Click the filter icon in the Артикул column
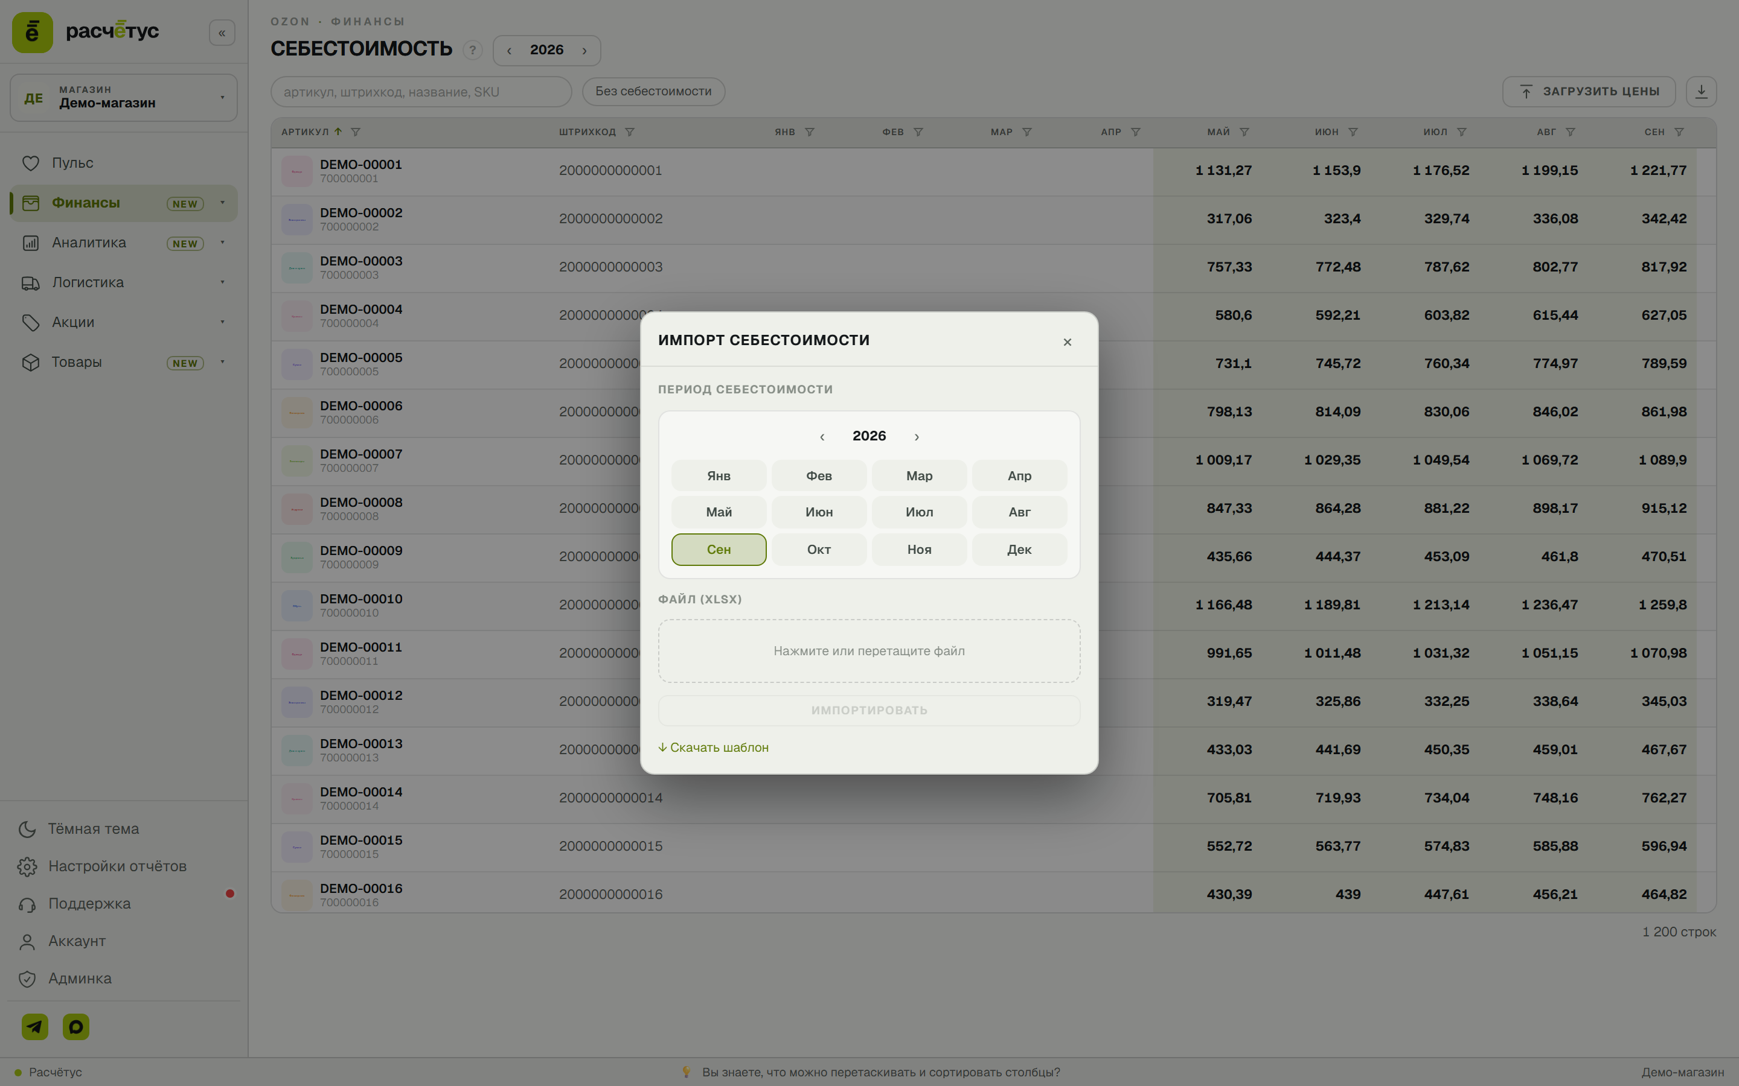Image resolution: width=1739 pixels, height=1086 pixels. (356, 132)
